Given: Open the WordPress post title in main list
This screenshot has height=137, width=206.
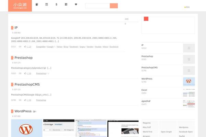Looking at the screenshot, I should (x=23, y=111).
